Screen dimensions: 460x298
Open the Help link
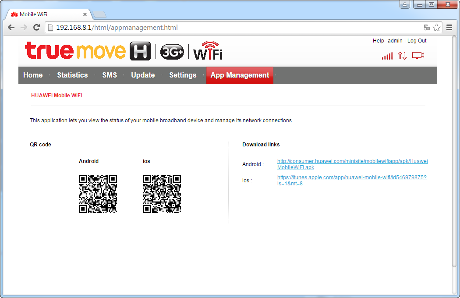[x=378, y=41]
